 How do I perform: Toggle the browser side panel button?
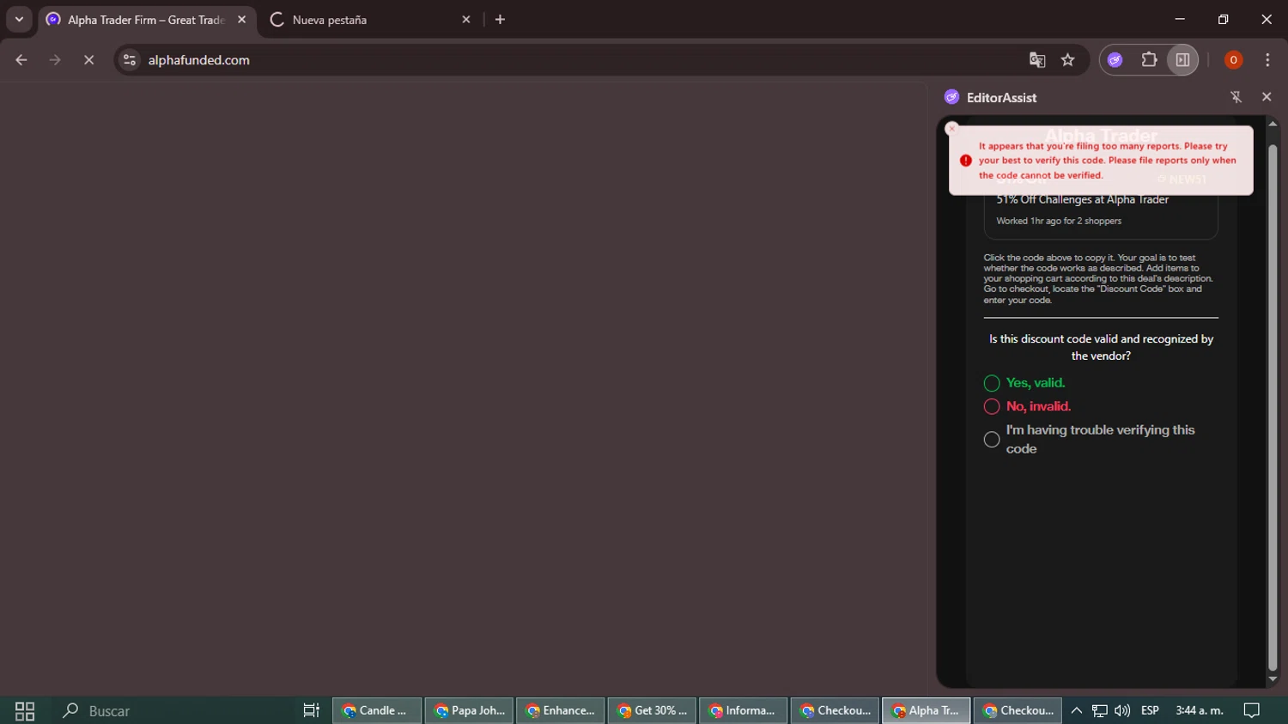(1182, 60)
